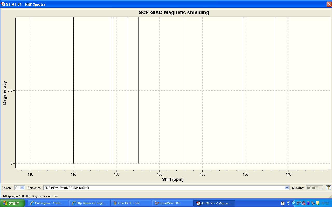Viewport: 332px width, 207px height.
Task: Open the yellow security shield tray icon
Action: click(317, 203)
